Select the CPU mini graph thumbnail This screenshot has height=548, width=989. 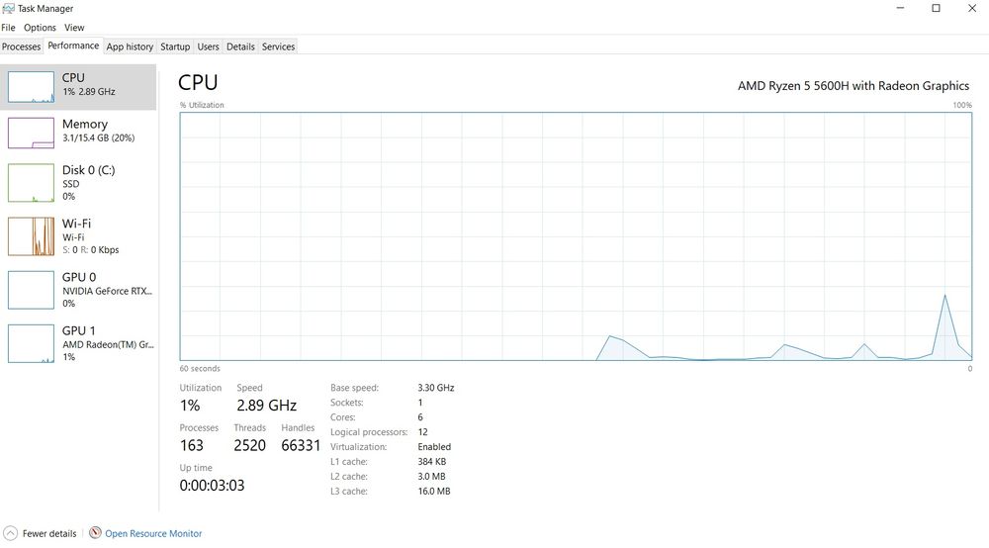click(31, 87)
